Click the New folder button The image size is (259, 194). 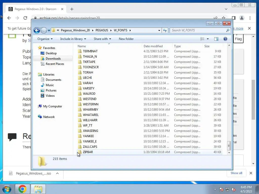126,39
